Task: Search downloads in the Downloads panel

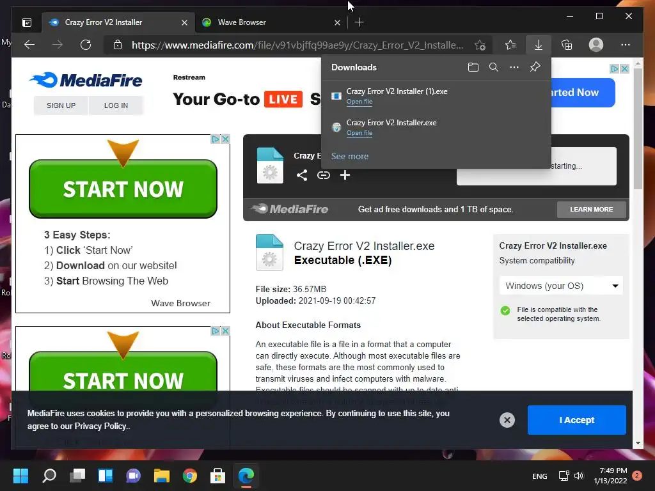Action: coord(493,67)
